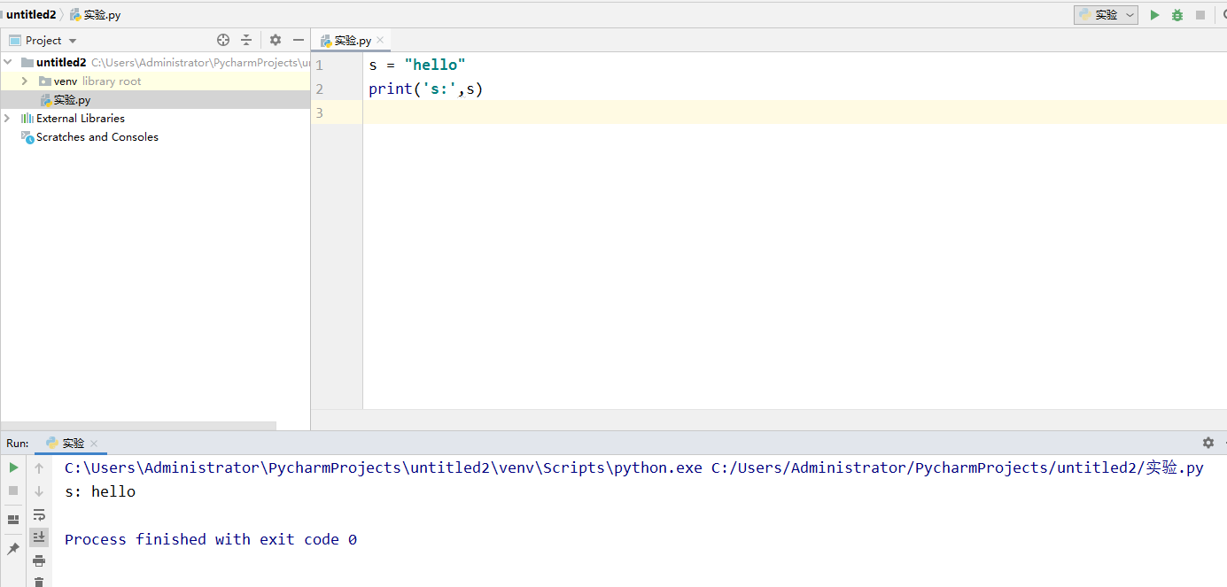1227x587 pixels.
Task: Toggle scroll to end of output
Action: (x=39, y=537)
